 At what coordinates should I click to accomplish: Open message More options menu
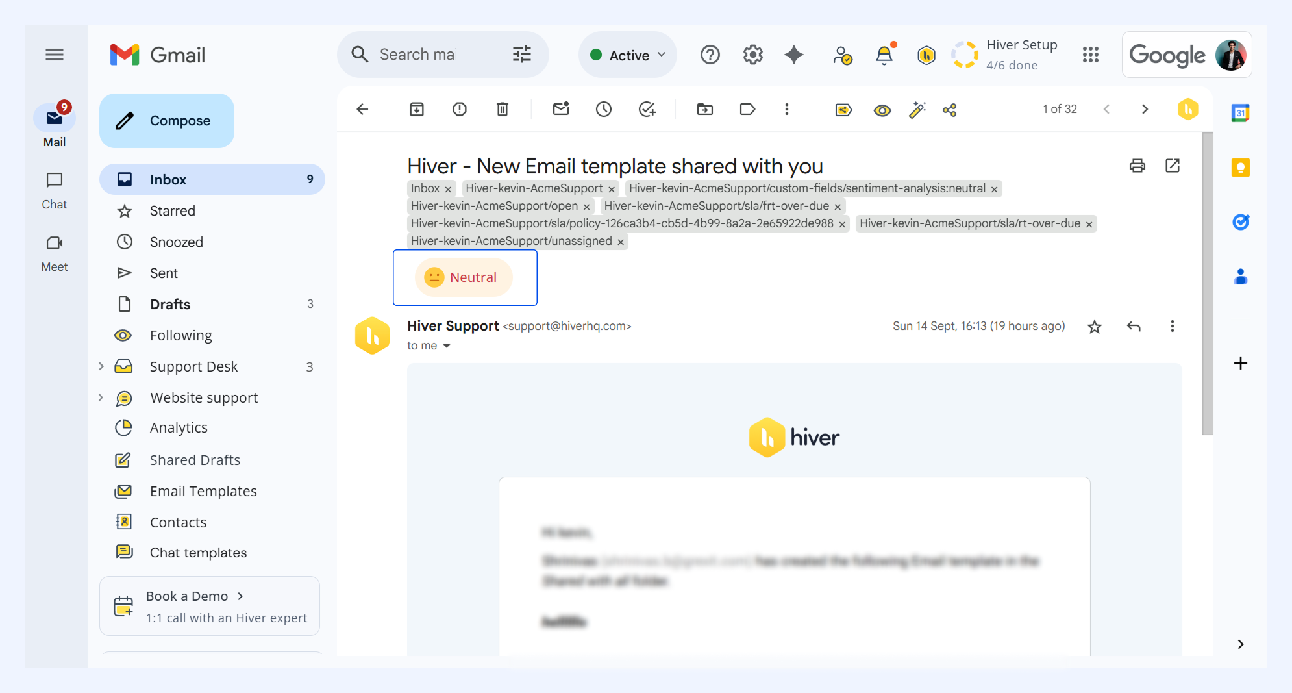coord(1173,327)
